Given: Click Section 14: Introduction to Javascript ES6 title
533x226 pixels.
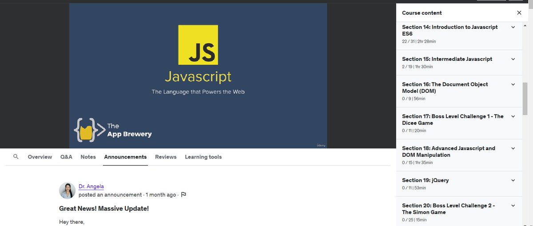Looking at the screenshot, I should coord(450,30).
